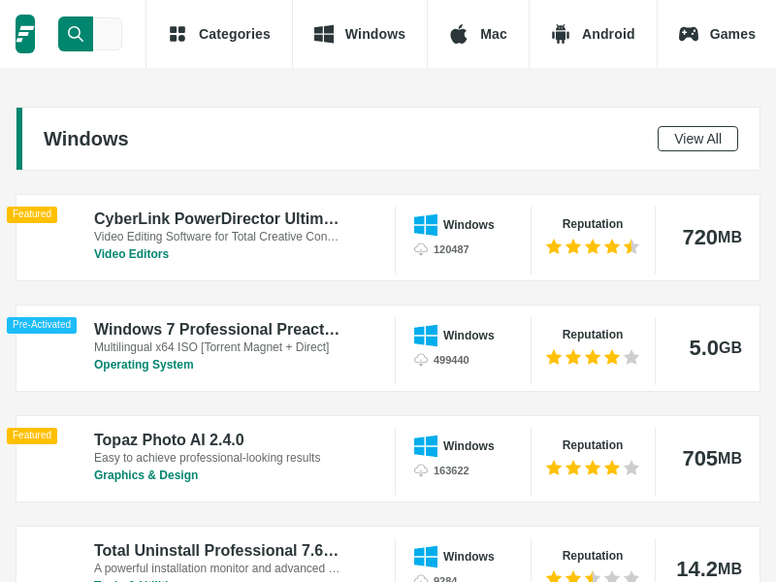Click the Games controller icon
The height and width of the screenshot is (582, 776).
[x=689, y=34]
